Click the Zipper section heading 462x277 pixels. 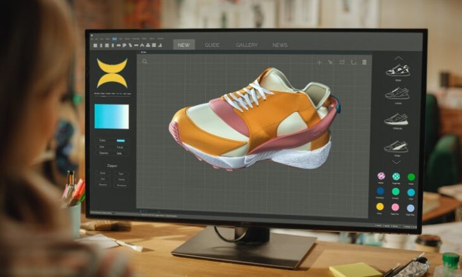tap(112, 166)
